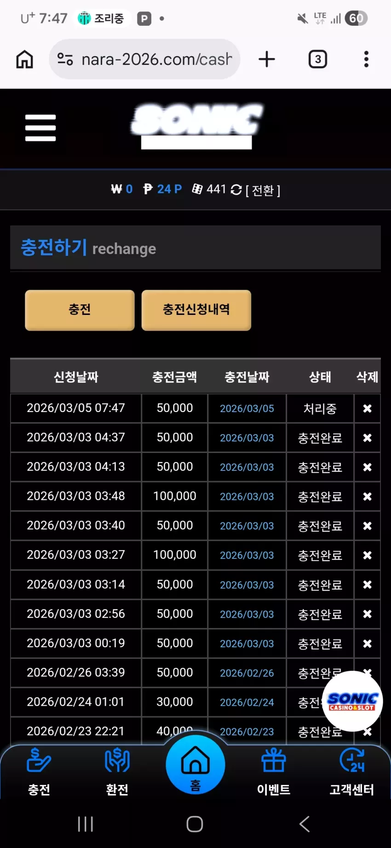Tap the floating Sonic Casino&Slot badge
Viewport: 391px width, 848px height.
click(x=353, y=701)
